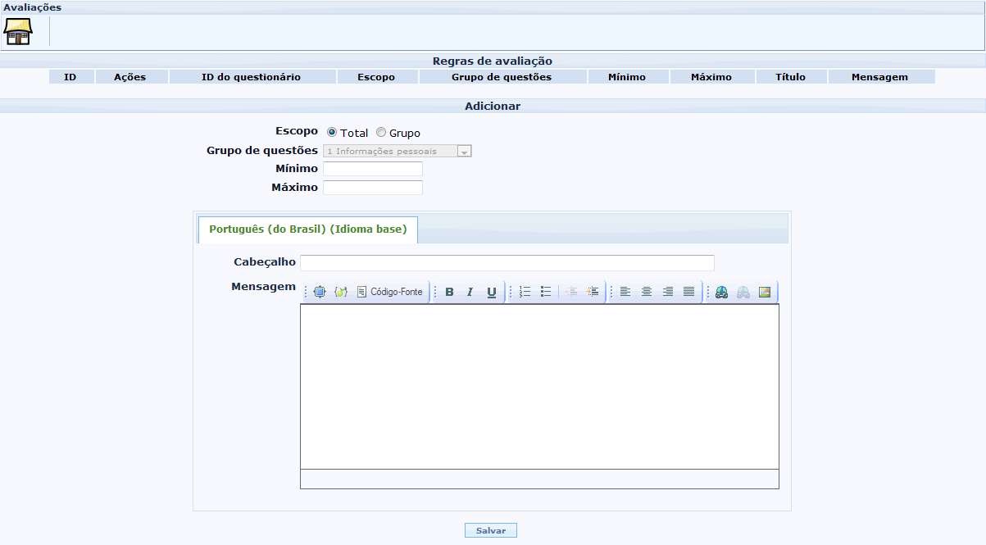Click the LimeReplacementFields insert icon
986x545 pixels.
click(x=341, y=292)
